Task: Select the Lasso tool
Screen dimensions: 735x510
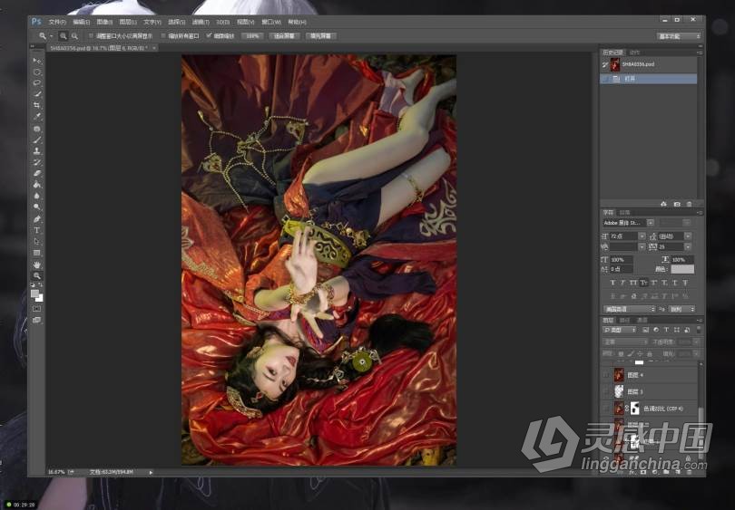Action: [x=36, y=83]
